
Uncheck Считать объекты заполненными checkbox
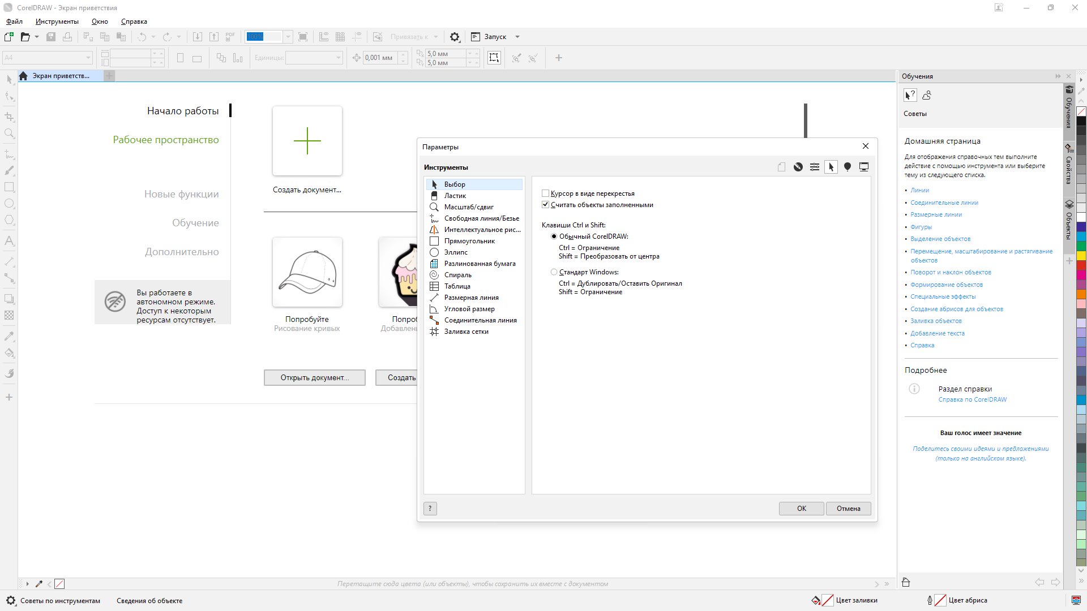(x=546, y=205)
